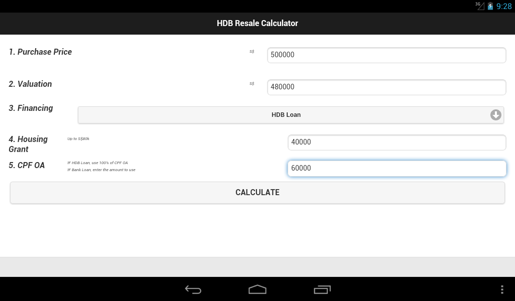The width and height of the screenshot is (515, 301).
Task: Click the S$ prefix beside Purchase Price
Action: click(252, 52)
